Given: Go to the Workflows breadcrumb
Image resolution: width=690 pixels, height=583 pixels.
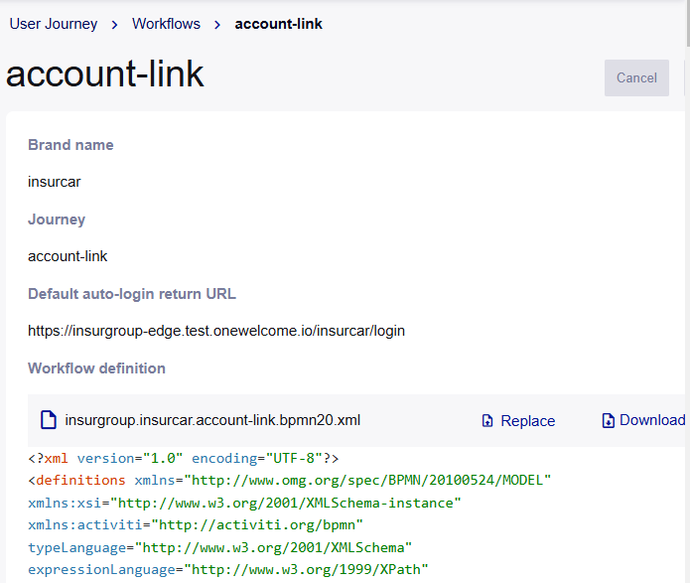Looking at the screenshot, I should [x=167, y=24].
